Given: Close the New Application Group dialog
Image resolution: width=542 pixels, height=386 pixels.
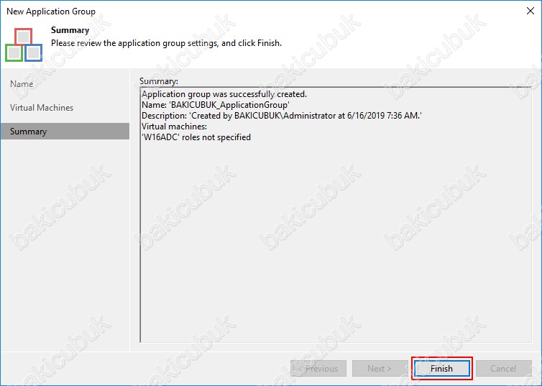Looking at the screenshot, I should click(530, 11).
